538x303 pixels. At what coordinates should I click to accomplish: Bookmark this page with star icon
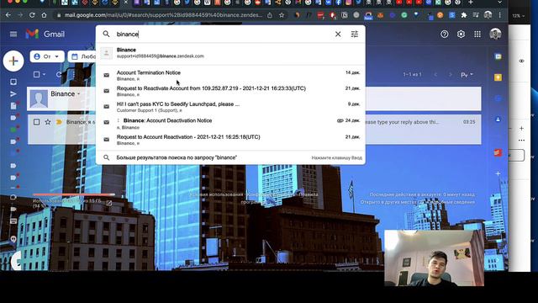(282, 15)
